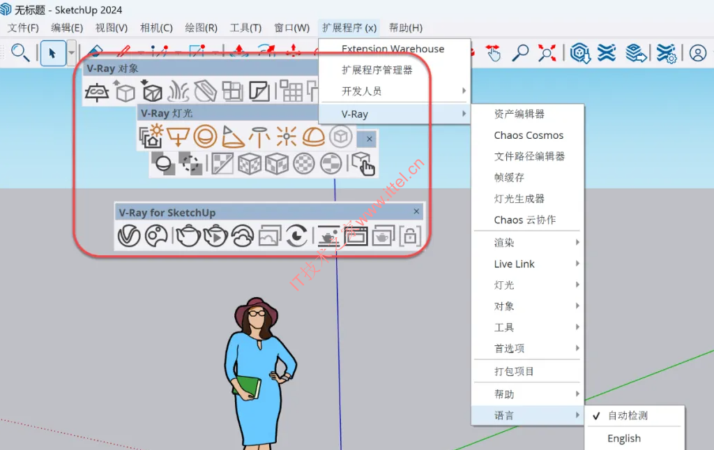Click 打包项目 menu entry
The height and width of the screenshot is (450, 714).
click(528, 371)
